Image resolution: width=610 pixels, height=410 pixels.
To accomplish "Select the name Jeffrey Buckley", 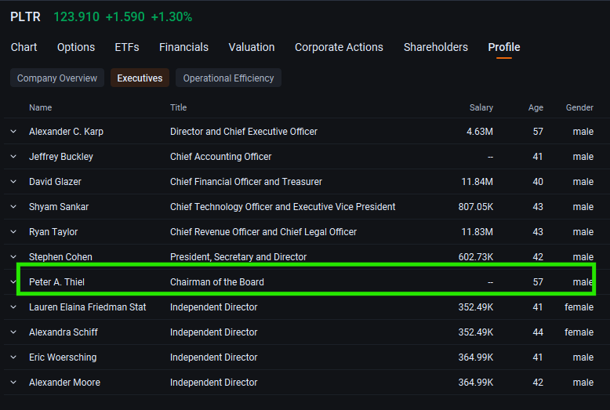I will point(61,156).
